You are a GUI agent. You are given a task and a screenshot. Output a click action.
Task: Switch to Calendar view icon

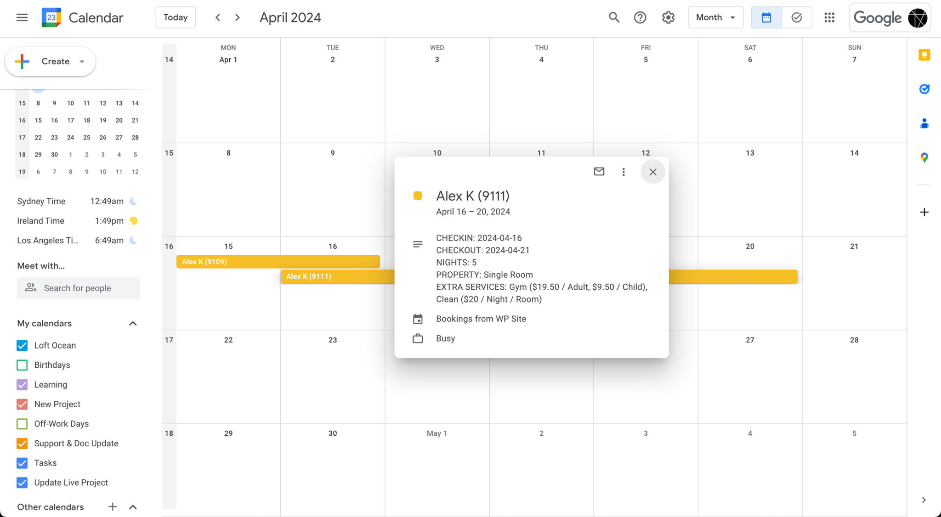tap(766, 17)
